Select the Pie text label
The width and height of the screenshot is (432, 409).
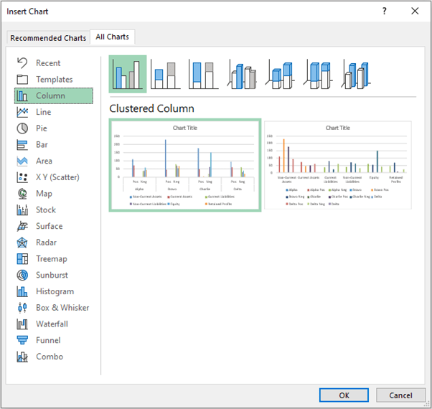click(x=42, y=128)
